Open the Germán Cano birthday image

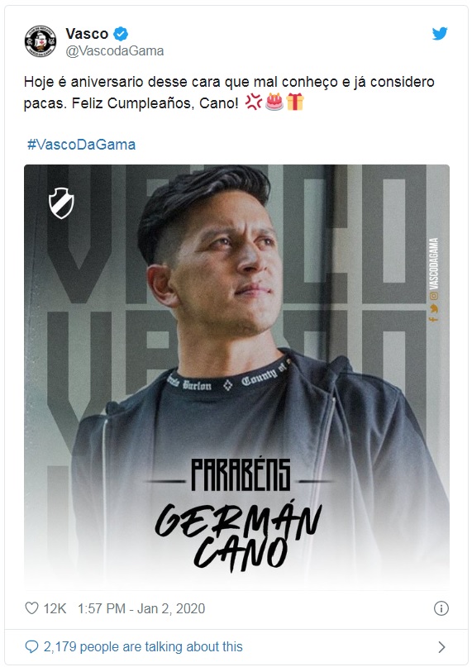click(236, 377)
